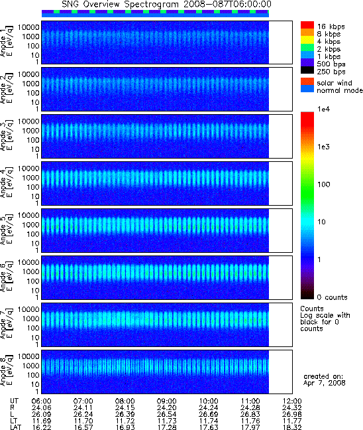Click the '10000' tick of Anode 3
The image size is (363, 430).
[28, 121]
